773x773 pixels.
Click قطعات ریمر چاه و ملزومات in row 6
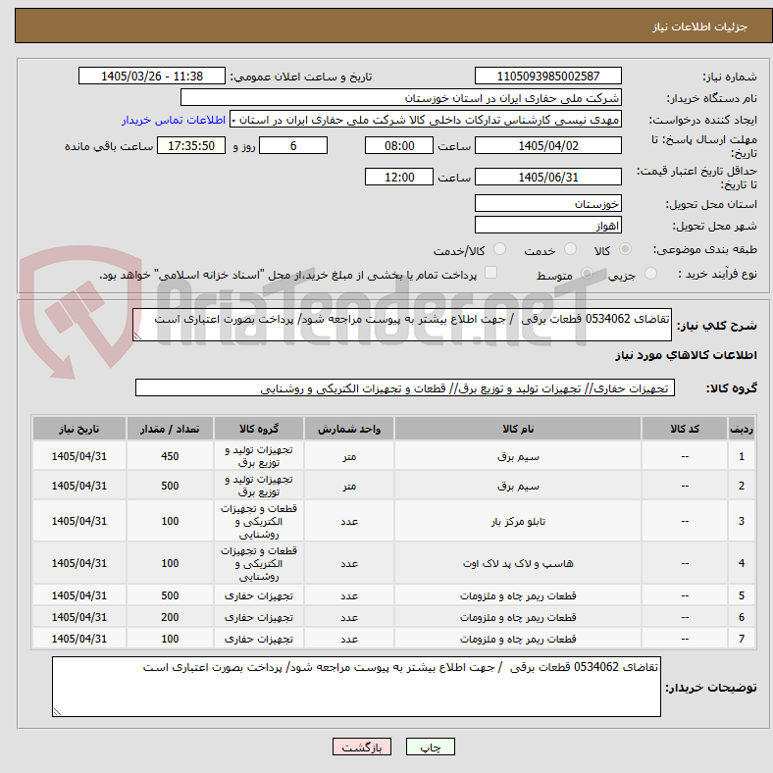pos(518,617)
